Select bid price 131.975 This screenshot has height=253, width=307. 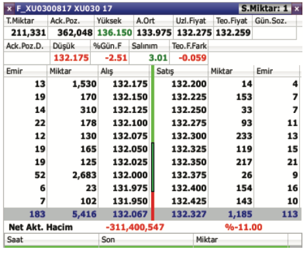point(130,189)
